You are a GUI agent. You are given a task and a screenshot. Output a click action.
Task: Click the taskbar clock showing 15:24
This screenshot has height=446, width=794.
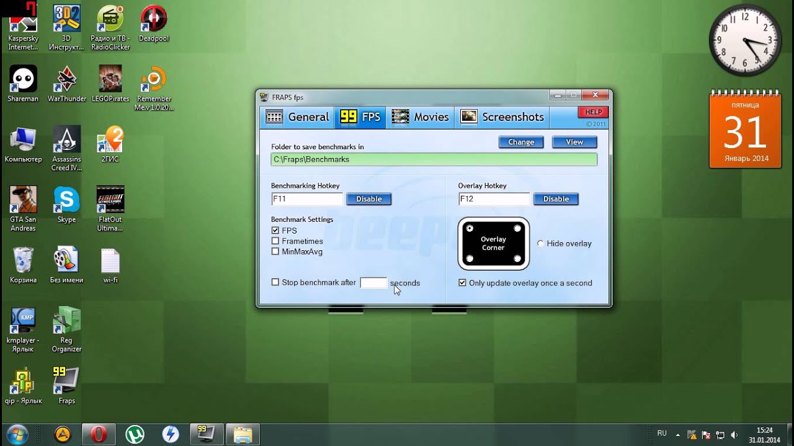(764, 435)
